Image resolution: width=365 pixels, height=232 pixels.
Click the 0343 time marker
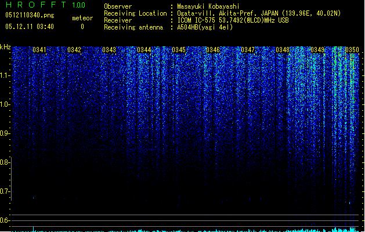pos(109,50)
